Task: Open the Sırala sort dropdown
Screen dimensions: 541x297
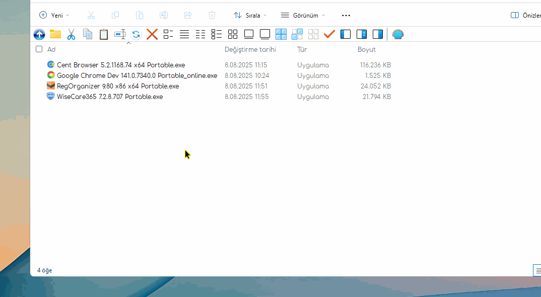Action: (250, 15)
